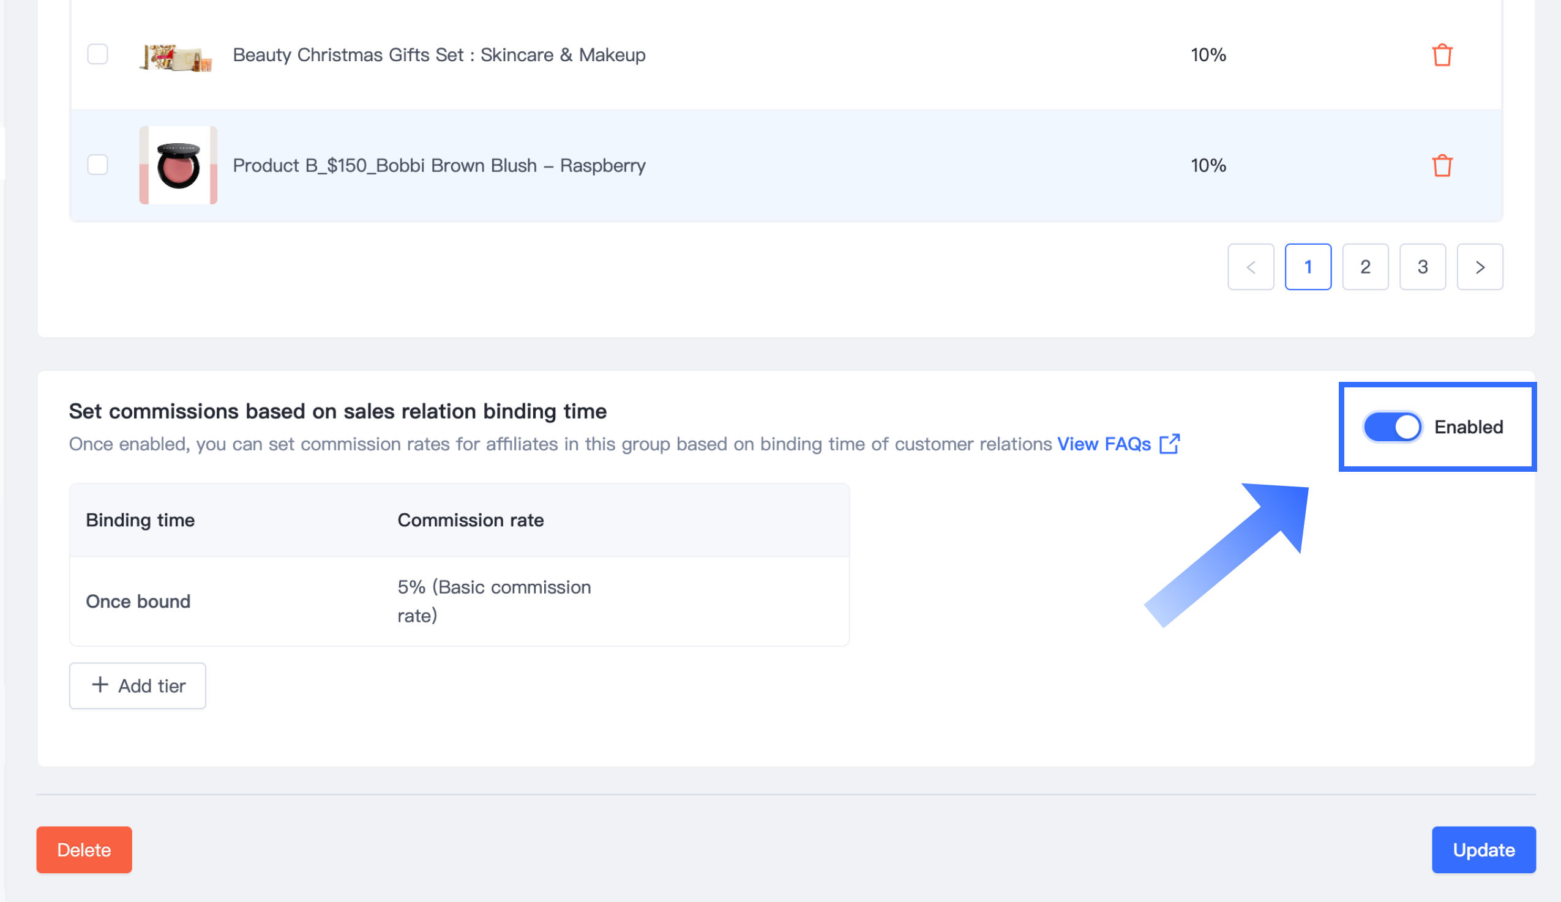Check the Bobbi Brown Blush product checkbox
The width and height of the screenshot is (1561, 902).
(98, 165)
